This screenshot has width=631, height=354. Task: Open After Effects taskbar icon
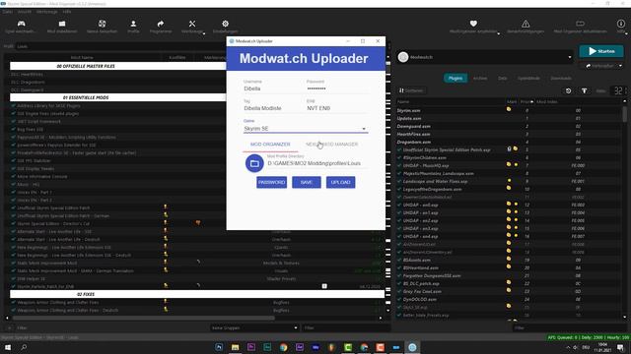tap(300, 347)
